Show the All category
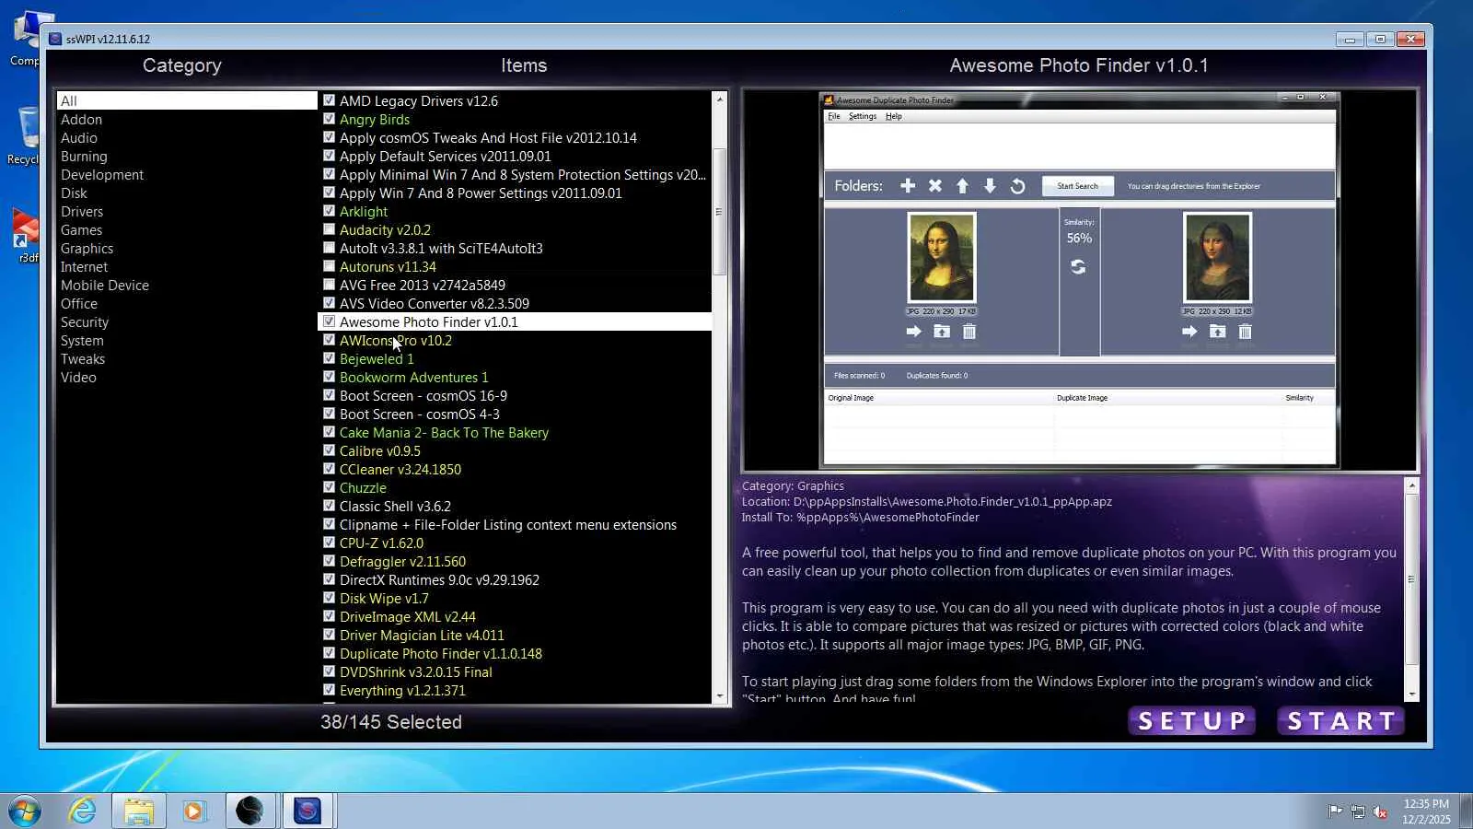The height and width of the screenshot is (829, 1473). [x=187, y=100]
